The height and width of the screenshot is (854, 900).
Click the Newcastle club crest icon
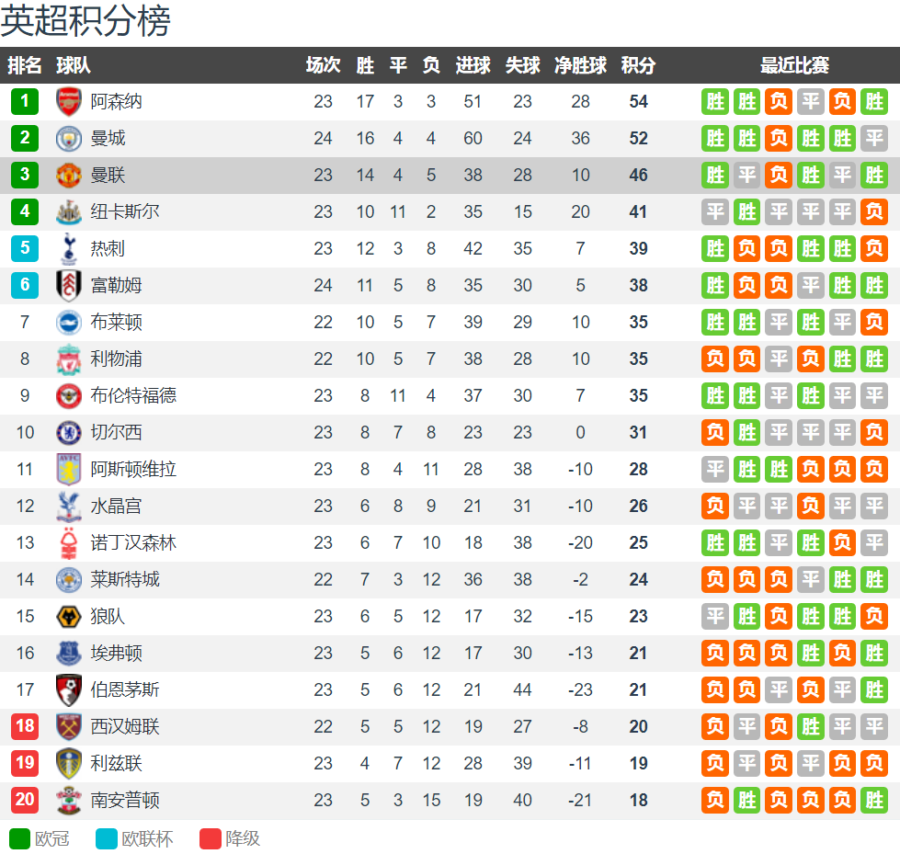coord(69,212)
